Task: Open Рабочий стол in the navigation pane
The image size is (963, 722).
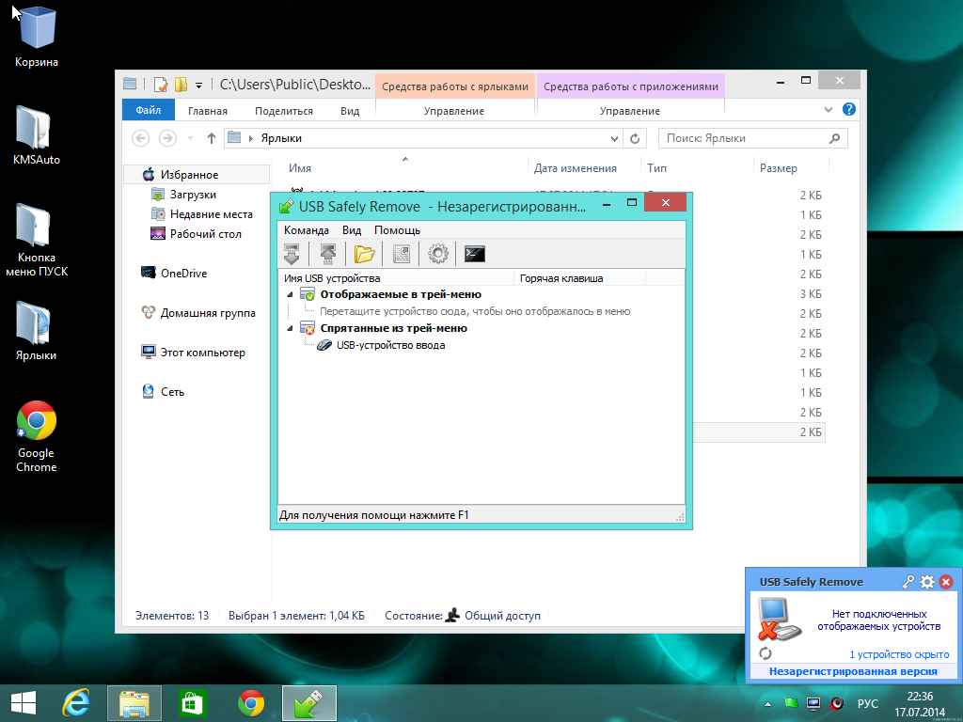Action: [206, 234]
